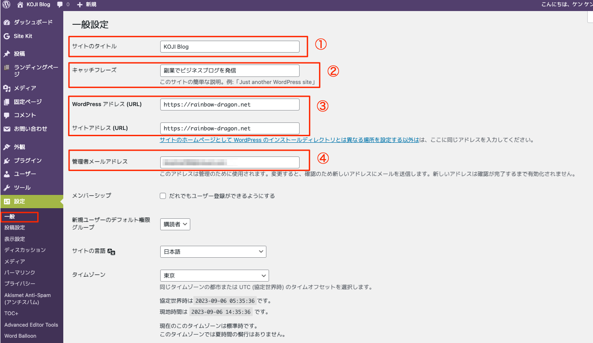Open Akismet Anti-Spam settings
The image size is (593, 343).
click(27, 298)
